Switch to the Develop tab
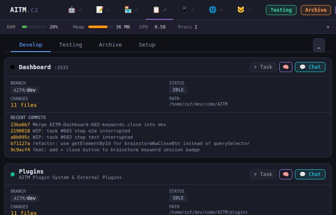 pyautogui.click(x=31, y=45)
